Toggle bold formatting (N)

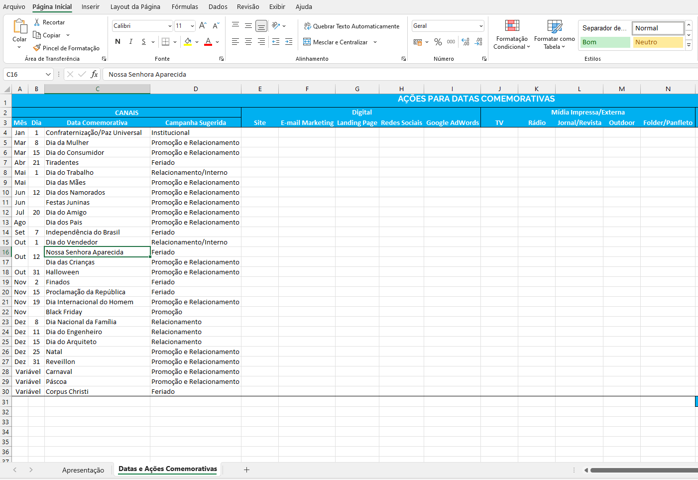117,42
